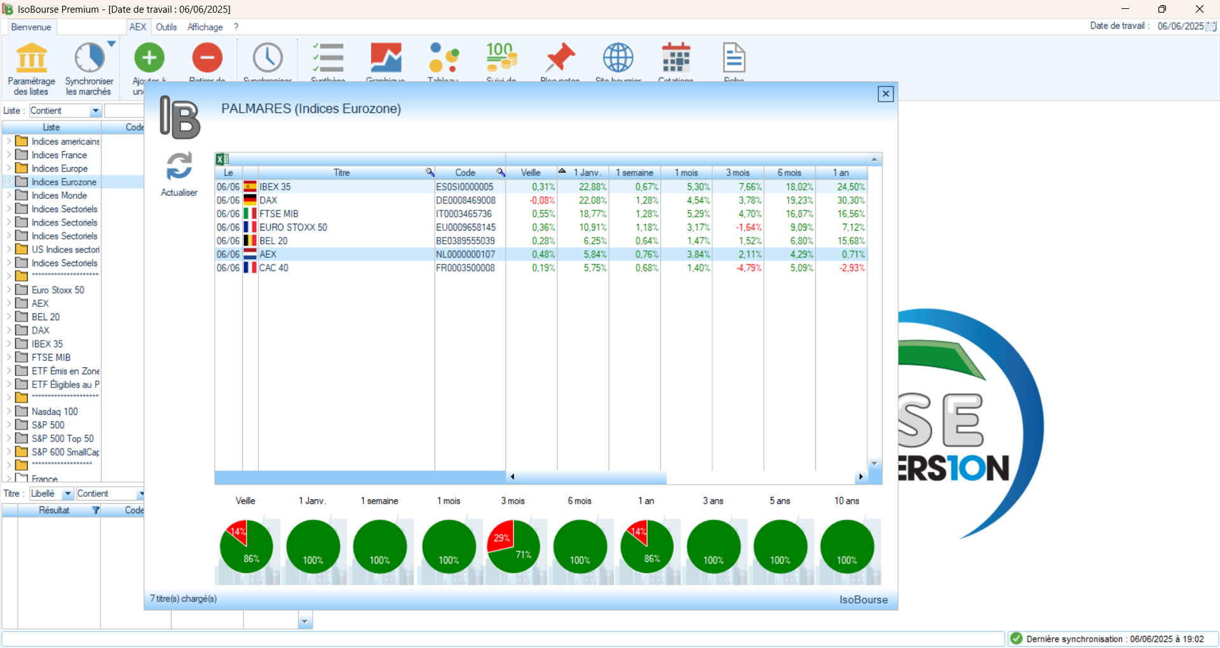Click the Synchroniser les marchés clock icon

tap(89, 58)
